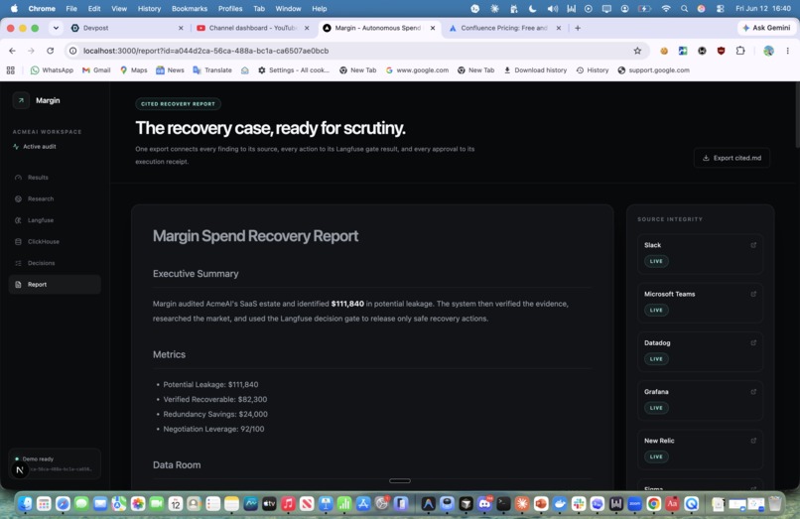Click Verified Recoverable: $82,300 metric
Image resolution: width=800 pixels, height=519 pixels.
[214, 400]
